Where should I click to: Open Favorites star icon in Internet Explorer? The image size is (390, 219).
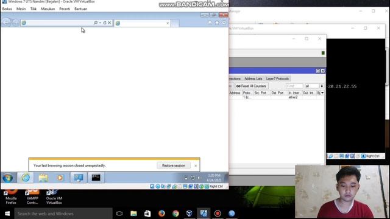[x=217, y=23]
